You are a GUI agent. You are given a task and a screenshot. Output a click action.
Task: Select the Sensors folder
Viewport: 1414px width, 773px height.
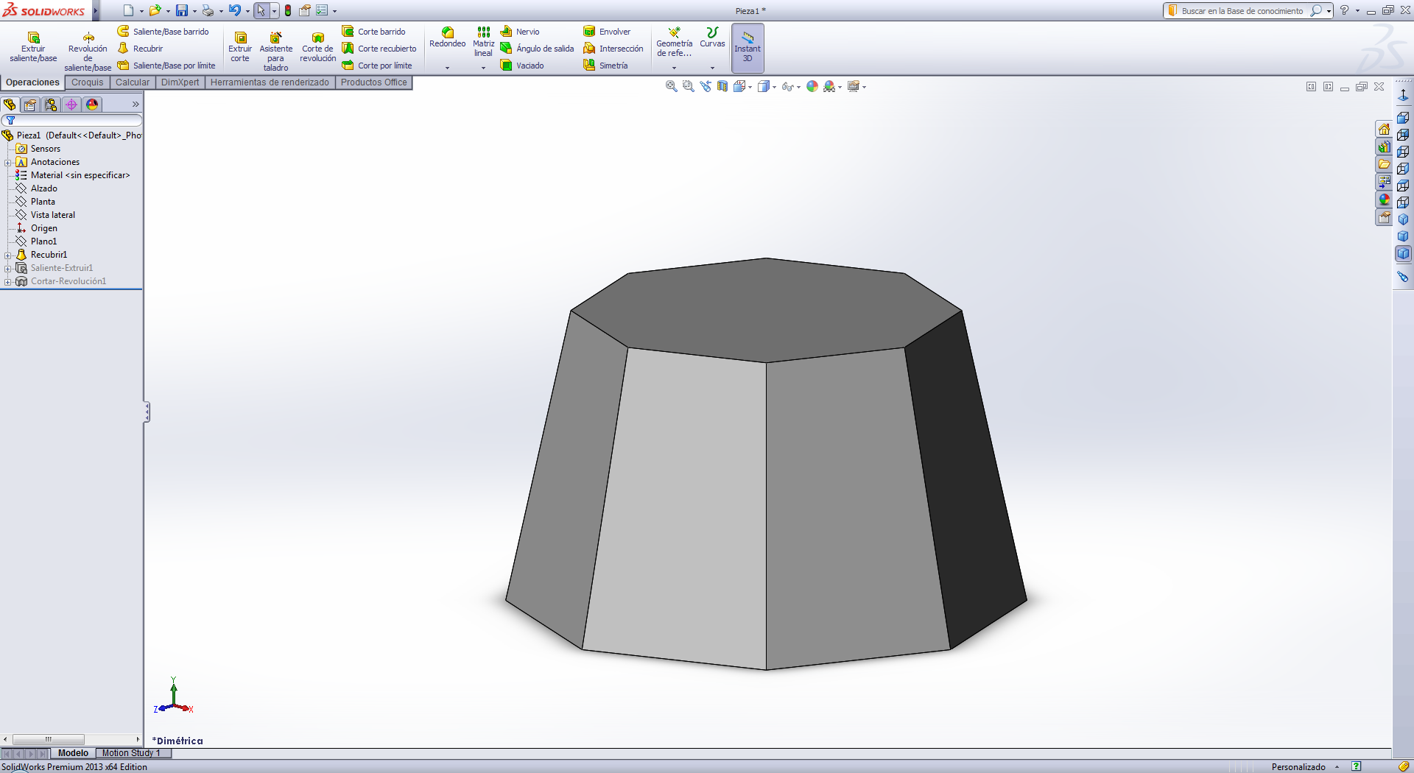pyautogui.click(x=45, y=149)
